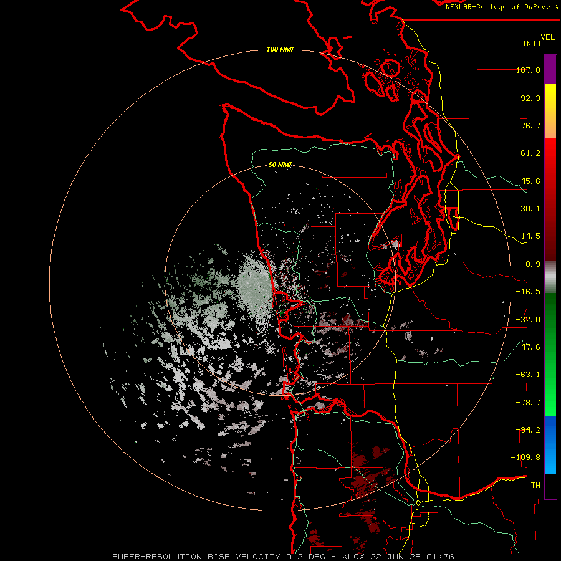Click the -16.5 velocity scale value
Screen dimensions: 561x561
pos(528,292)
